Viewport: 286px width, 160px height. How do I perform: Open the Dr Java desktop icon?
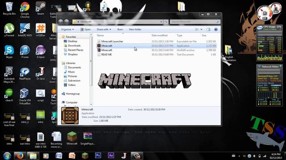(41, 73)
